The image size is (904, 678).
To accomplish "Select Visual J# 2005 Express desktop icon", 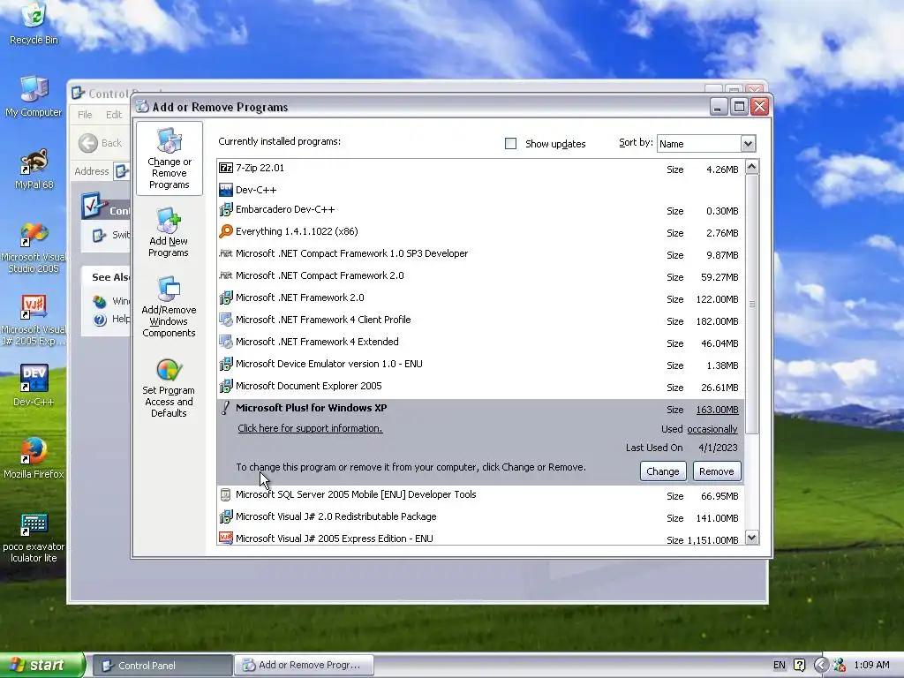I will tap(34, 320).
